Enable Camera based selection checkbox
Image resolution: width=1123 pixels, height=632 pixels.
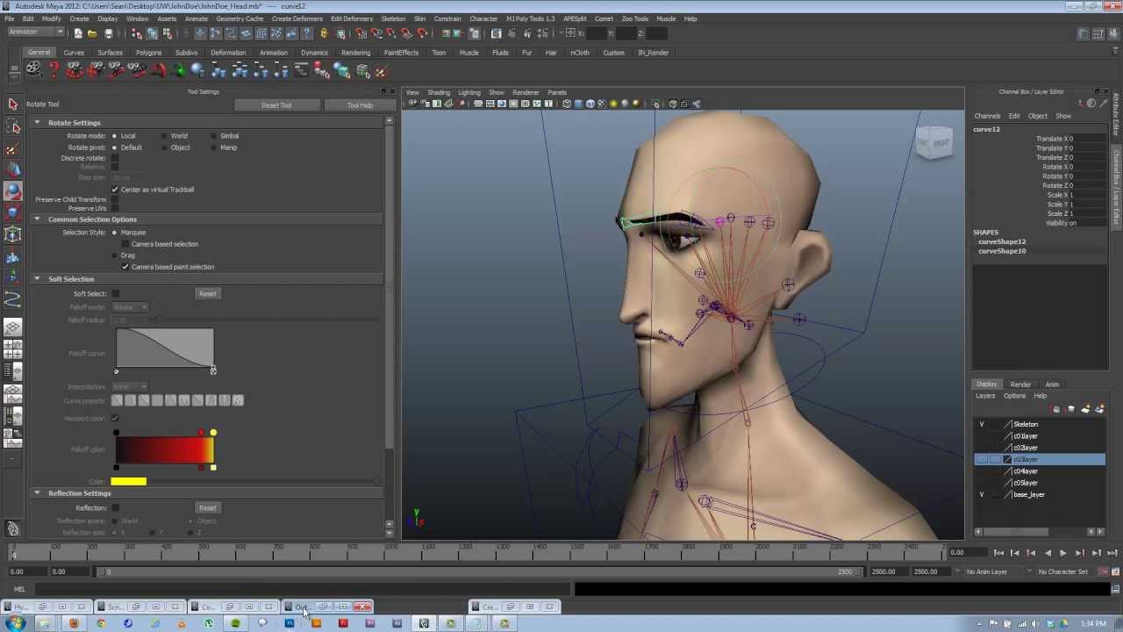(125, 244)
